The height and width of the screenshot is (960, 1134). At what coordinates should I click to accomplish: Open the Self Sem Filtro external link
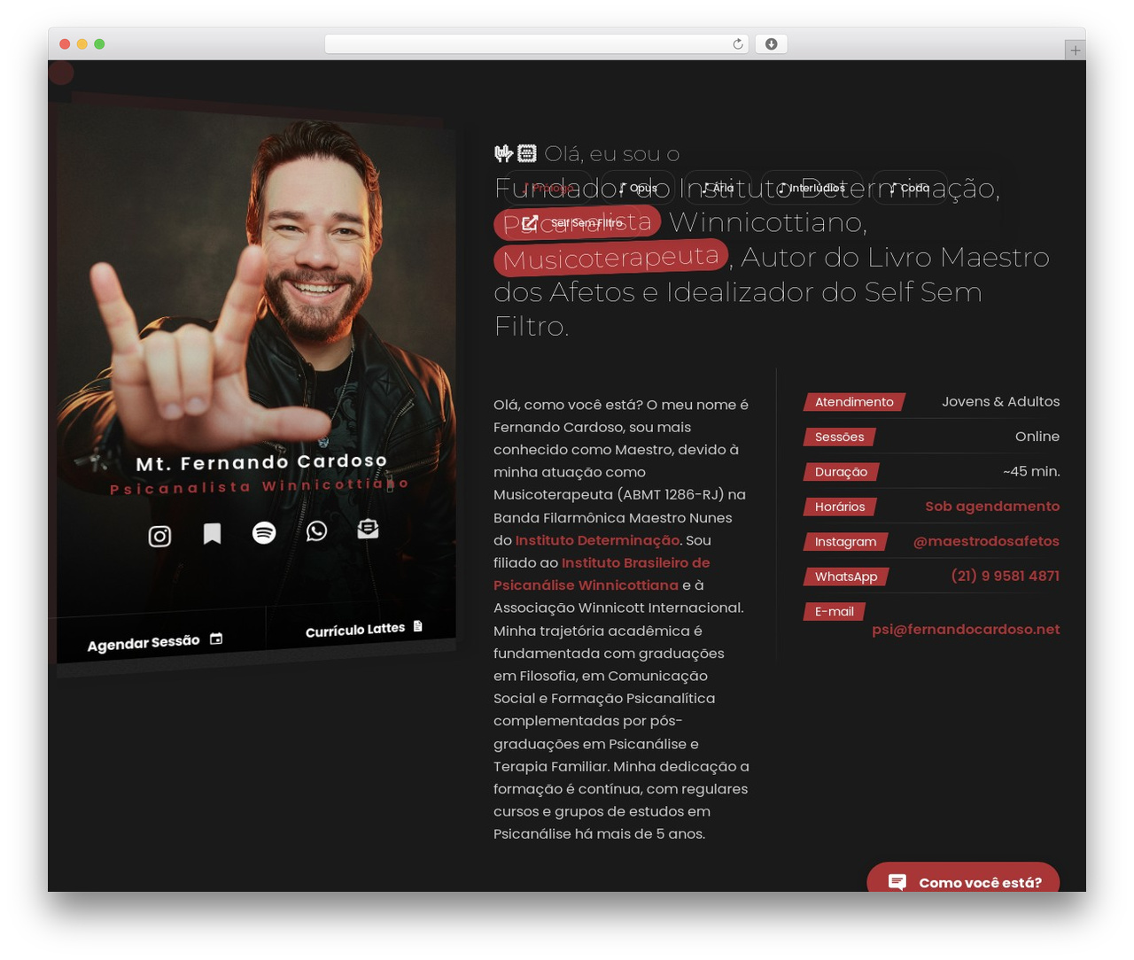(573, 223)
